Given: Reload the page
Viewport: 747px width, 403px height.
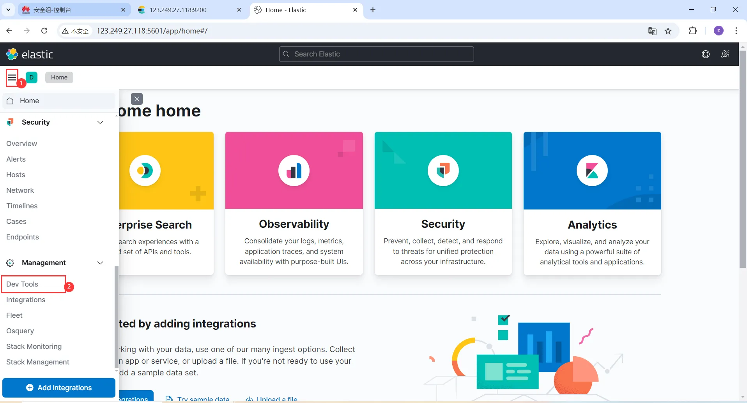Looking at the screenshot, I should tap(44, 31).
